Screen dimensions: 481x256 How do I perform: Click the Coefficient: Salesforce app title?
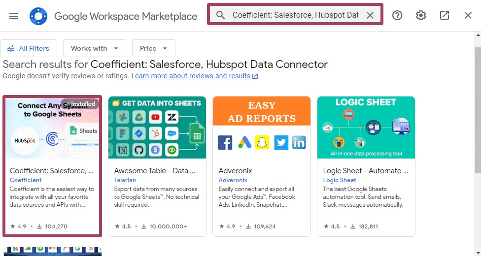click(x=52, y=171)
